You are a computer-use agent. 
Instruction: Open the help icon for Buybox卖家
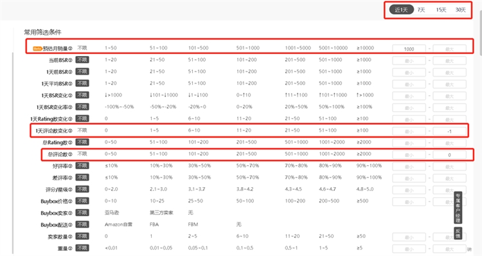[70, 213]
